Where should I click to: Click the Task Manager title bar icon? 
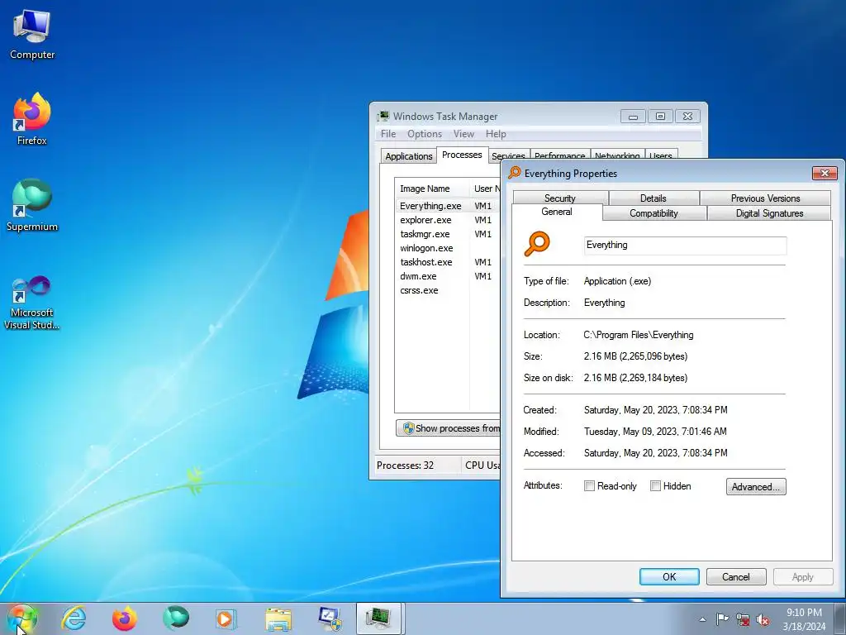[383, 116]
